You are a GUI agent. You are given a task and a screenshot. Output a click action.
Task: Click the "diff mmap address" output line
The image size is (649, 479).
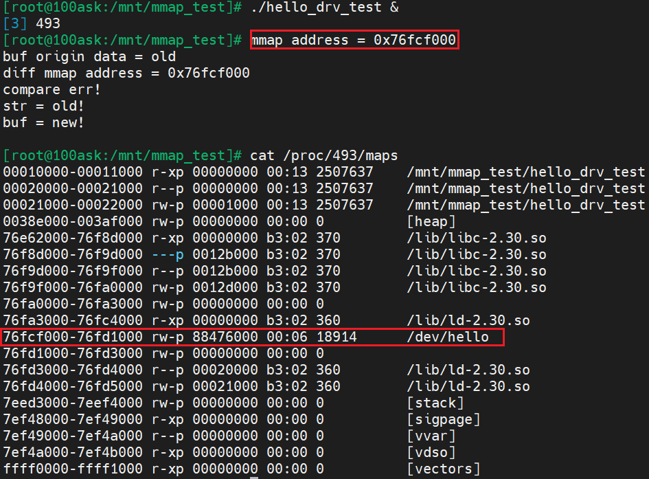coord(126,73)
